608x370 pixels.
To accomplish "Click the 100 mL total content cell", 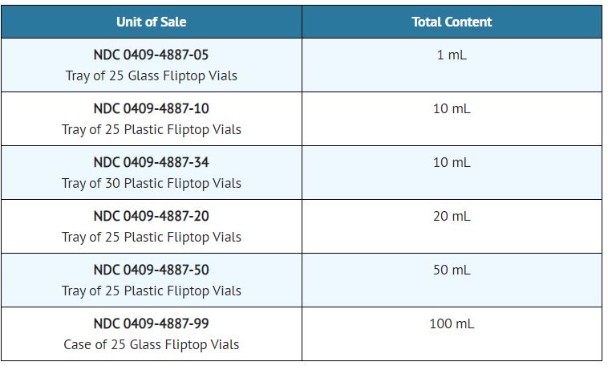I will click(452, 323).
